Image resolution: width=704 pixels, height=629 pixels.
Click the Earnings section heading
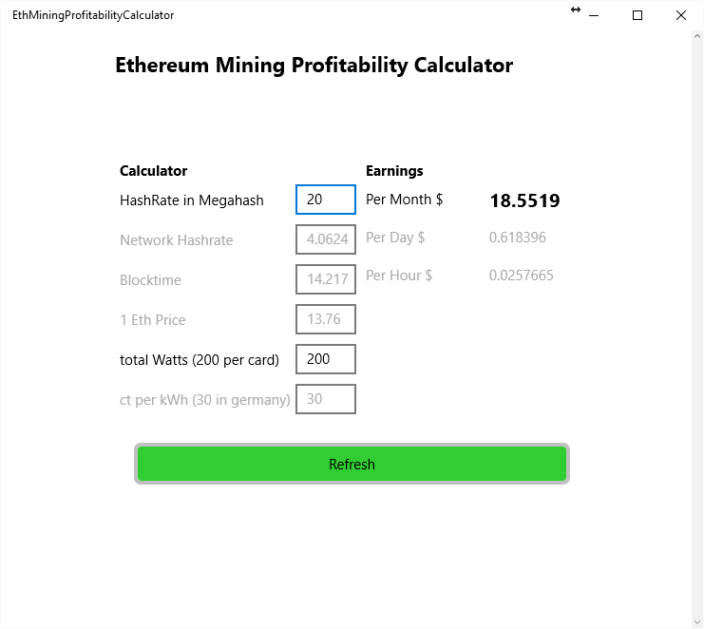pyautogui.click(x=394, y=171)
